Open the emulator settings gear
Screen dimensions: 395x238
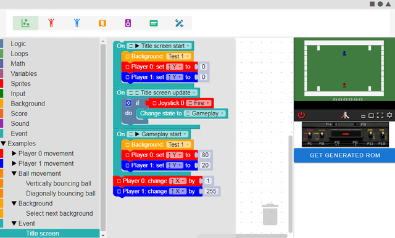[389, 115]
